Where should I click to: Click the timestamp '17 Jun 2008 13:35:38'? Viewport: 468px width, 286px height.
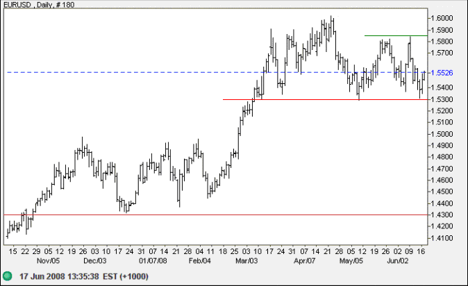[x=59, y=276]
